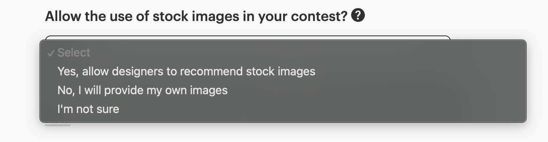Show help for stock images question

(358, 16)
